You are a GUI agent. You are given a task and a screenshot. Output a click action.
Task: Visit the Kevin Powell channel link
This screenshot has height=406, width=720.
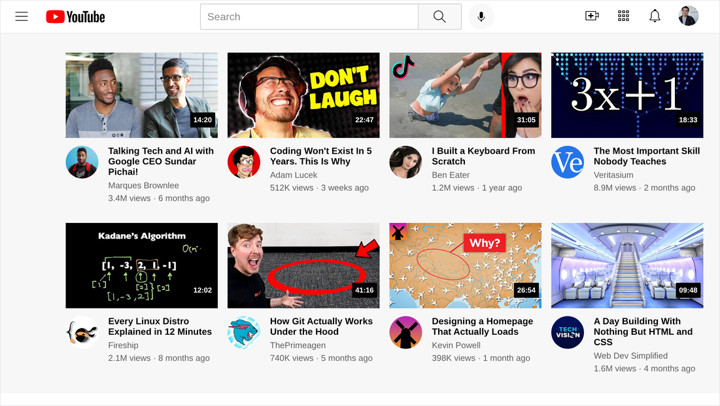pos(456,345)
